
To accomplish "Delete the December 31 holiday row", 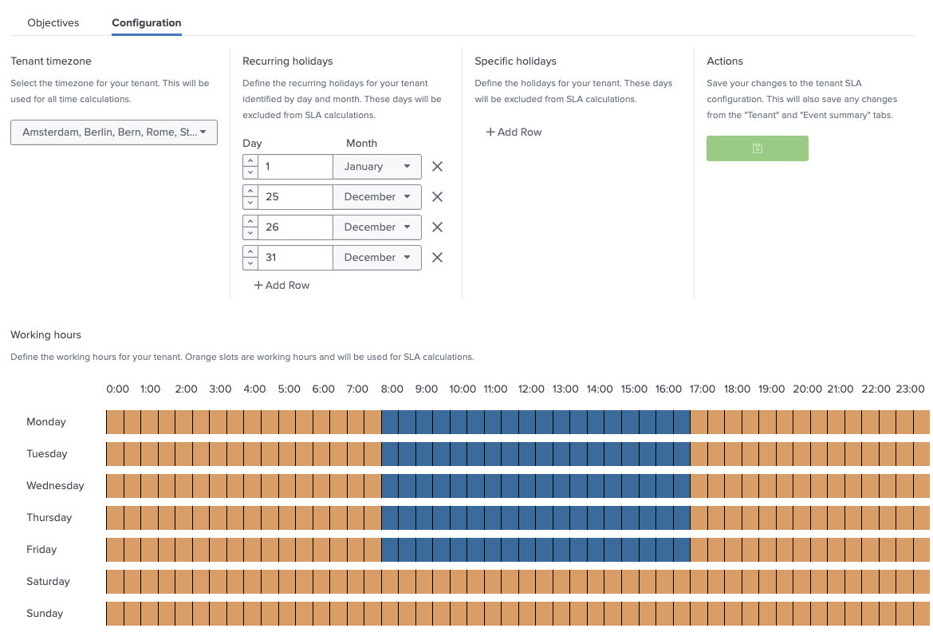I will point(437,257).
